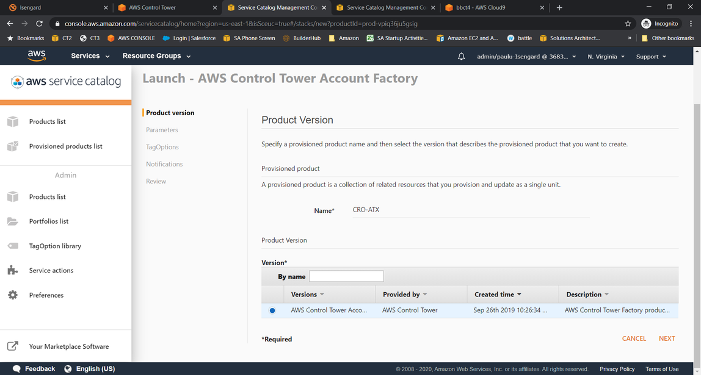
Task: Open the N. Virginia region selector
Action: 606,57
